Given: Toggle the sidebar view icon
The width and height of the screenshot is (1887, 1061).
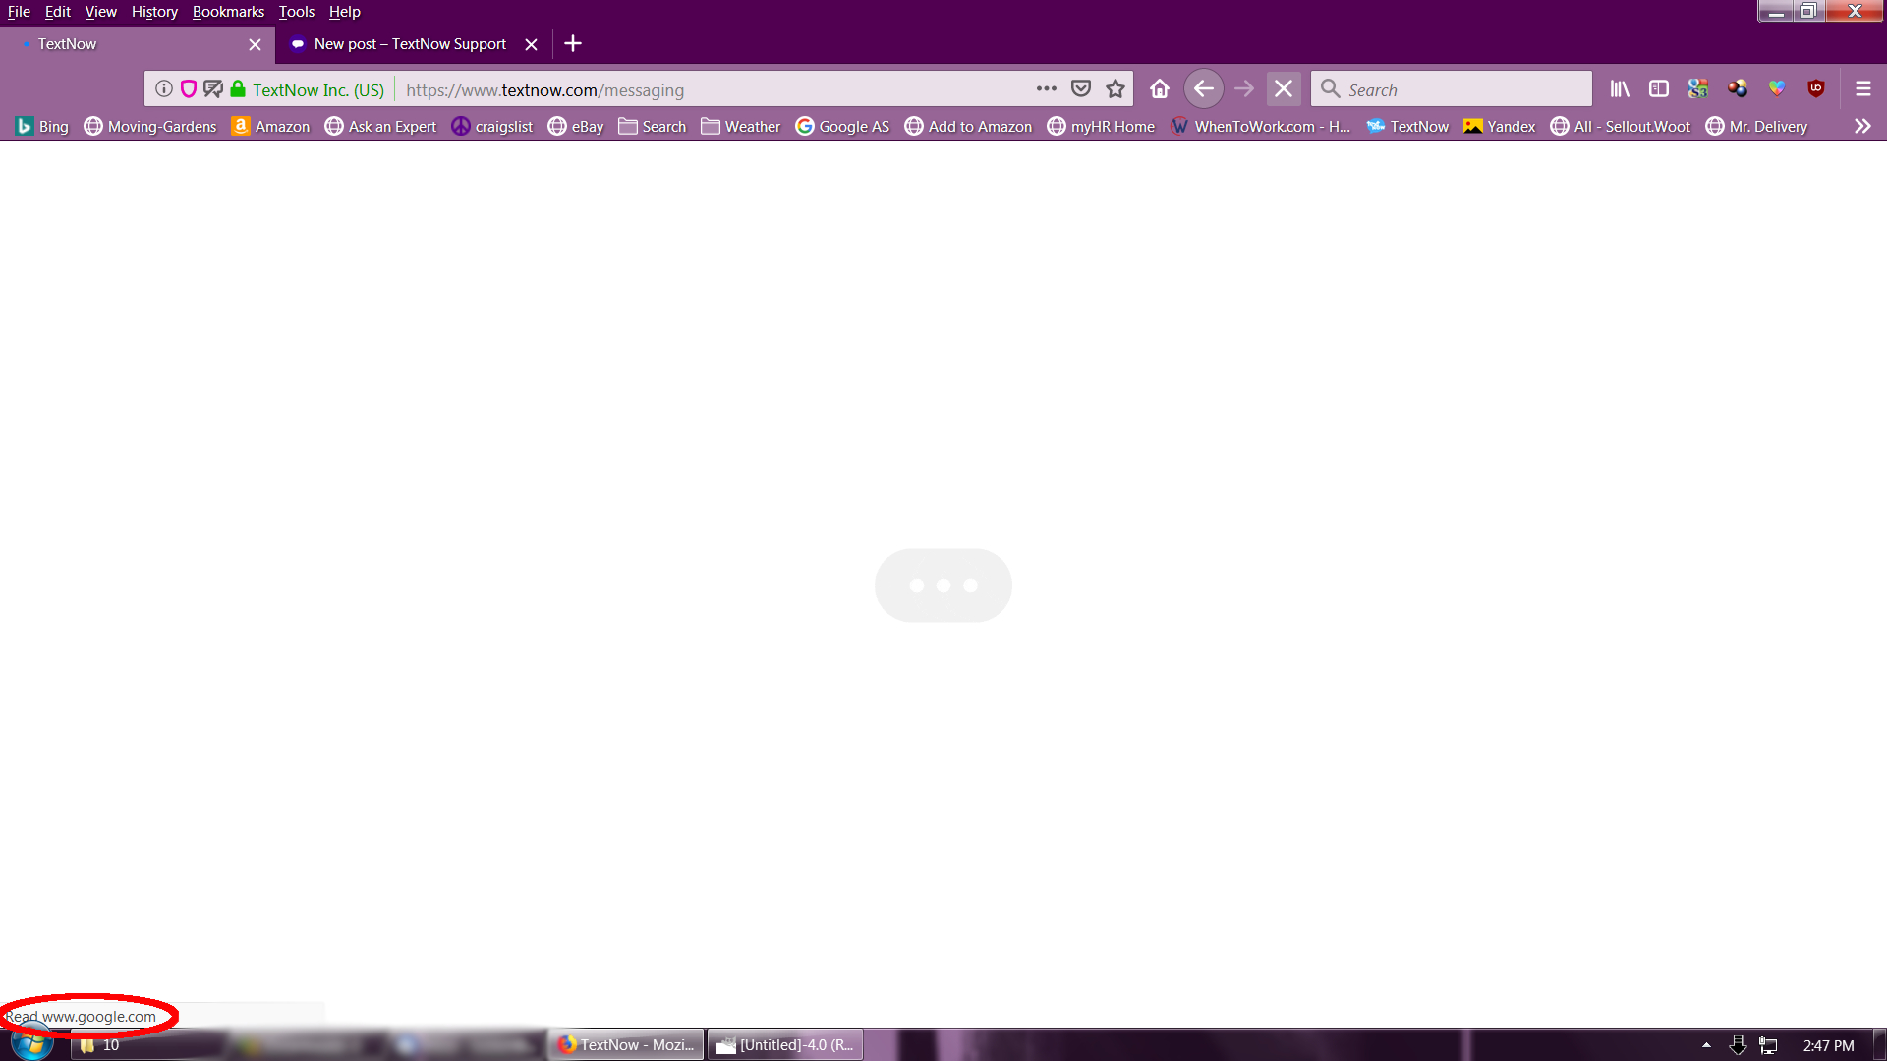Looking at the screenshot, I should [1659, 89].
